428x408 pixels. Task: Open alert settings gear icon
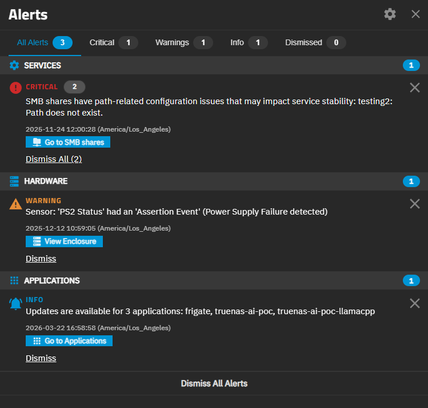[390, 14]
